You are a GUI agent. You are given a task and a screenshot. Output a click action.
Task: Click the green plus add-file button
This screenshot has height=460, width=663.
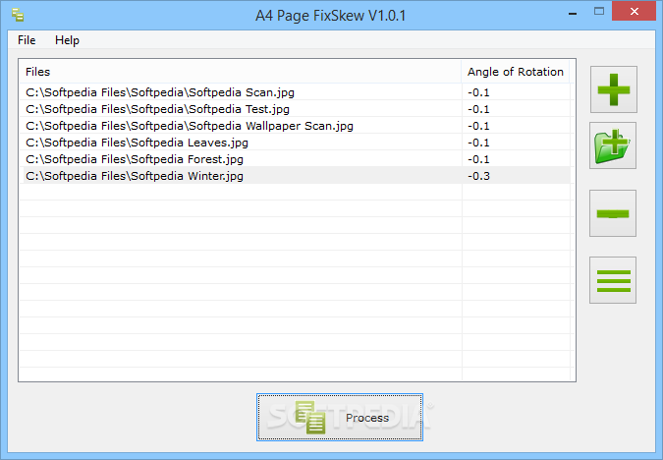click(614, 89)
